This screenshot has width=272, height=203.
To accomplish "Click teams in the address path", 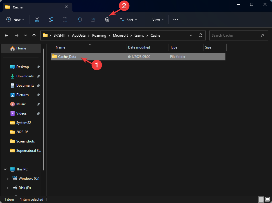I will pyautogui.click(x=139, y=35).
